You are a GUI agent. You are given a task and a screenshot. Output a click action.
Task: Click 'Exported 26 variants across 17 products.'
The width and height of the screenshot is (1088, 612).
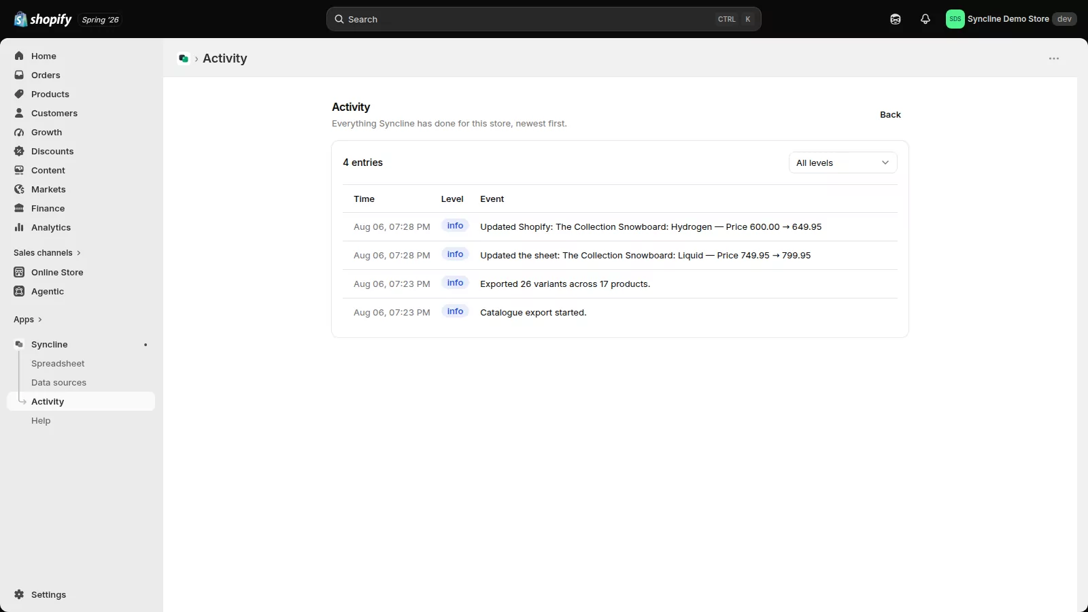[565, 284]
